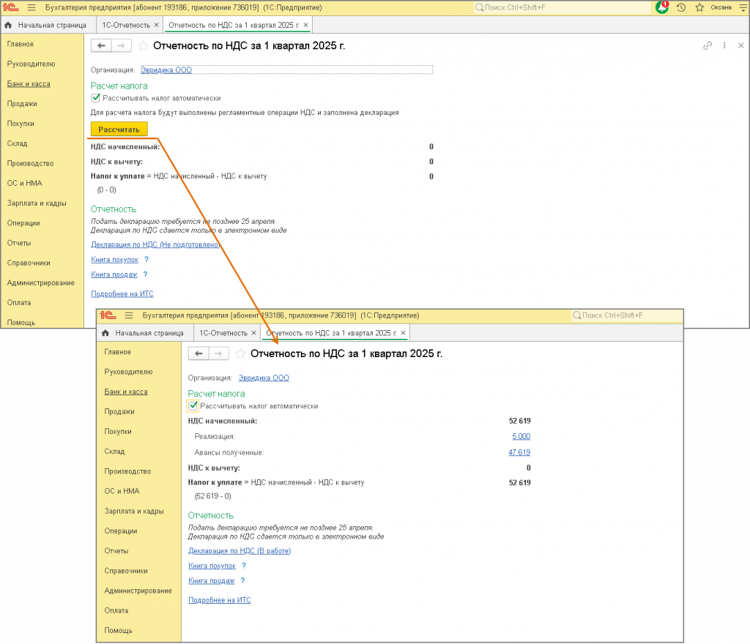Click the question mark next to Книга продаж in the bottom window
This screenshot has height=644, width=750.
[x=242, y=580]
